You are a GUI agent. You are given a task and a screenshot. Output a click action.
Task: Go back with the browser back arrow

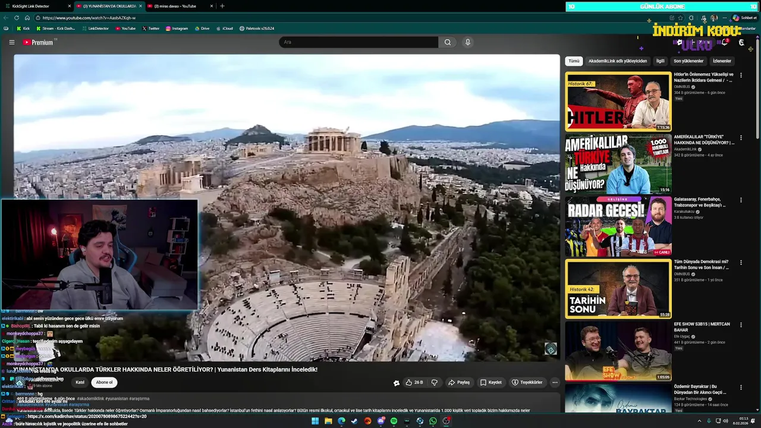click(x=6, y=18)
